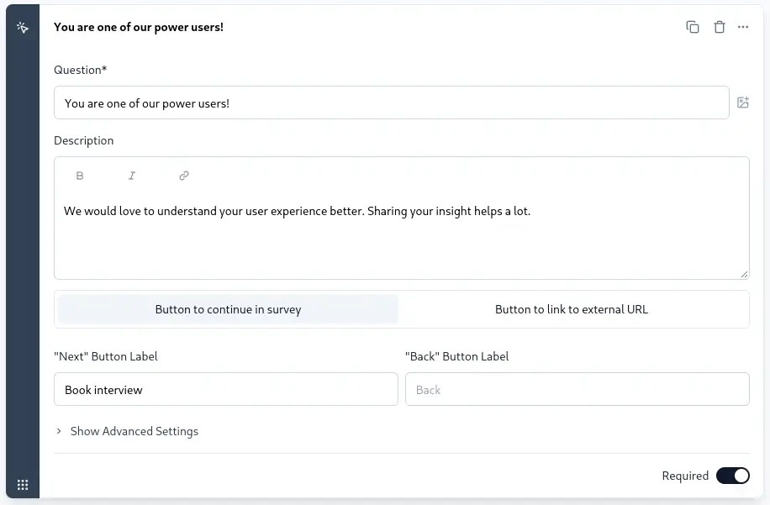Select Button to continue in survey
The height and width of the screenshot is (505, 770).
[228, 309]
